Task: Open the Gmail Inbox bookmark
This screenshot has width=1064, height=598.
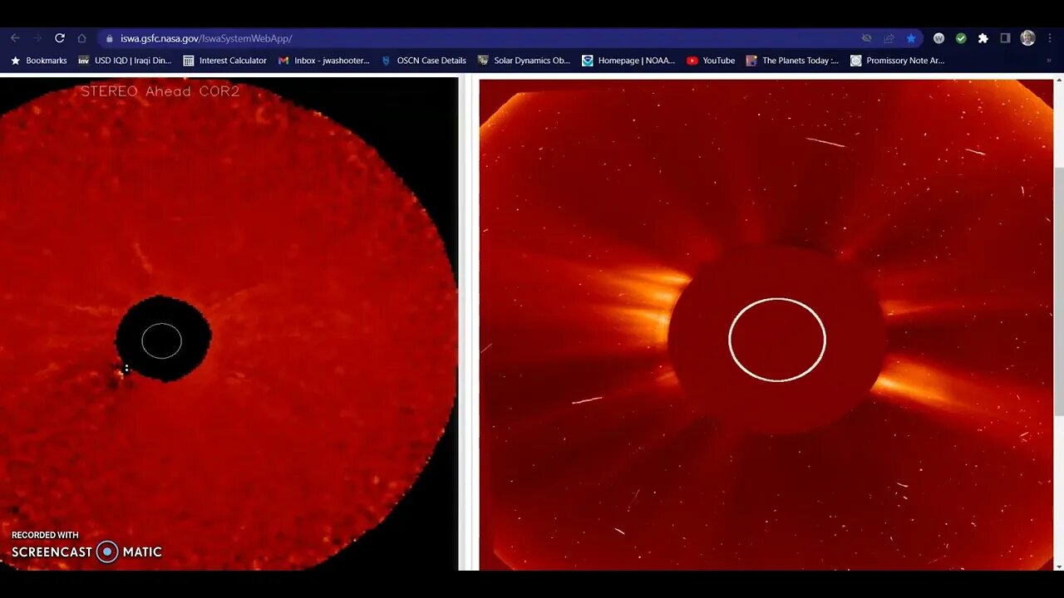Action: point(323,61)
